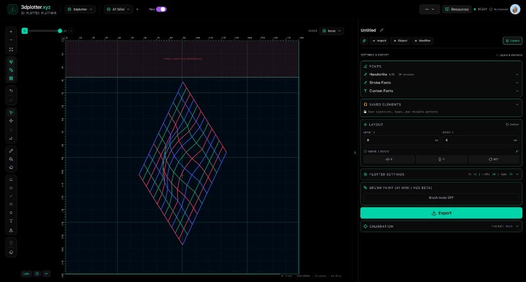Click the 100% zoom indicator at bottom left
Screen dimensions: 526x282
(x=26, y=274)
